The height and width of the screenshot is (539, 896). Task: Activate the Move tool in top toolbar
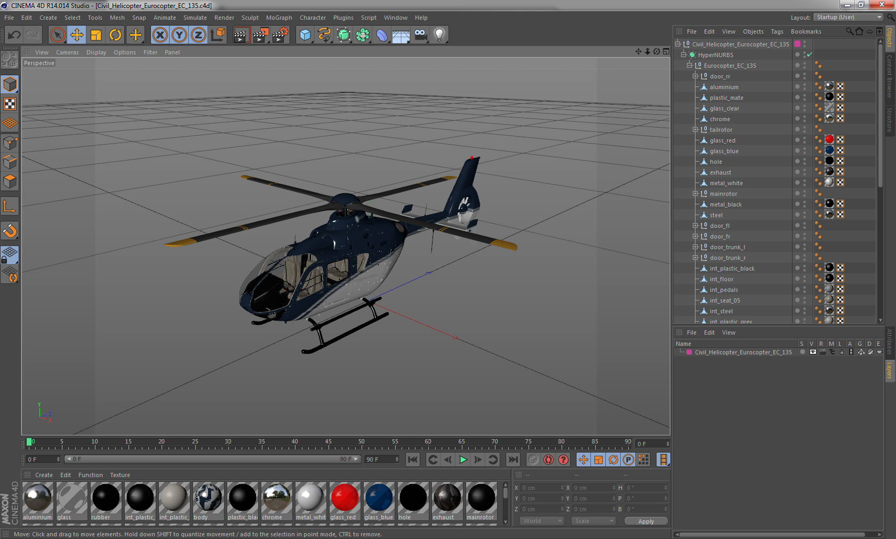tap(77, 35)
